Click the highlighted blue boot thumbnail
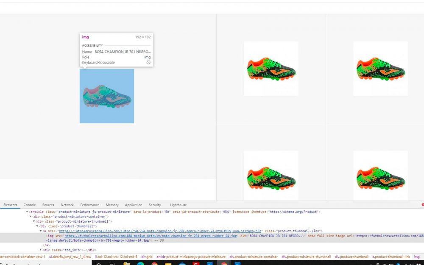The image size is (424, 265). point(106,96)
